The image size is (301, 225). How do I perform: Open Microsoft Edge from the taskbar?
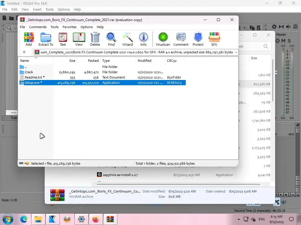point(24,219)
